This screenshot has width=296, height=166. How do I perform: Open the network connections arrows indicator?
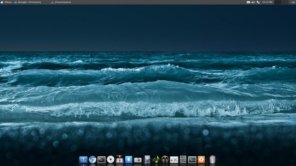pyautogui.click(x=258, y=2)
